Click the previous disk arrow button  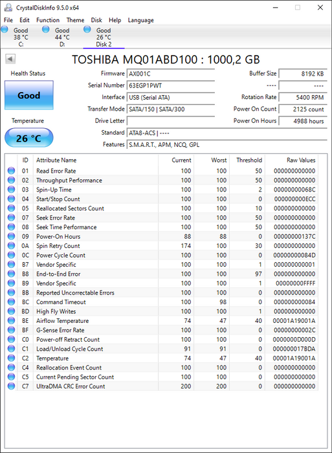pos(10,59)
